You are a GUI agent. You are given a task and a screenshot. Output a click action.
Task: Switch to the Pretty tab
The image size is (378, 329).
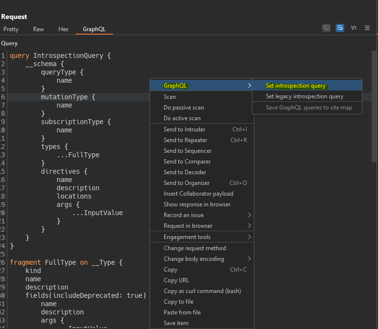click(11, 29)
